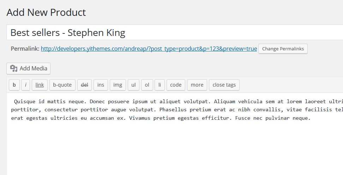Insert an image with the img button
Image resolution: width=343 pixels, height=175 pixels.
point(118,85)
